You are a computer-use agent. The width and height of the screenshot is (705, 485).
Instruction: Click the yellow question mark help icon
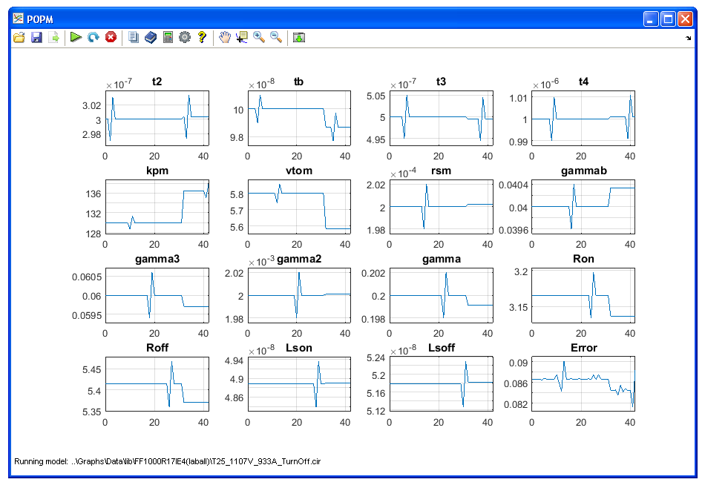(201, 37)
